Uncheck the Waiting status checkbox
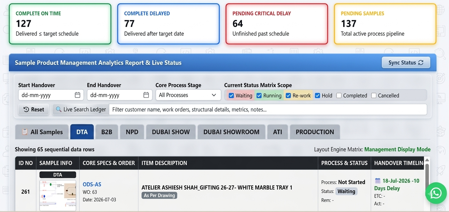 [x=231, y=95]
